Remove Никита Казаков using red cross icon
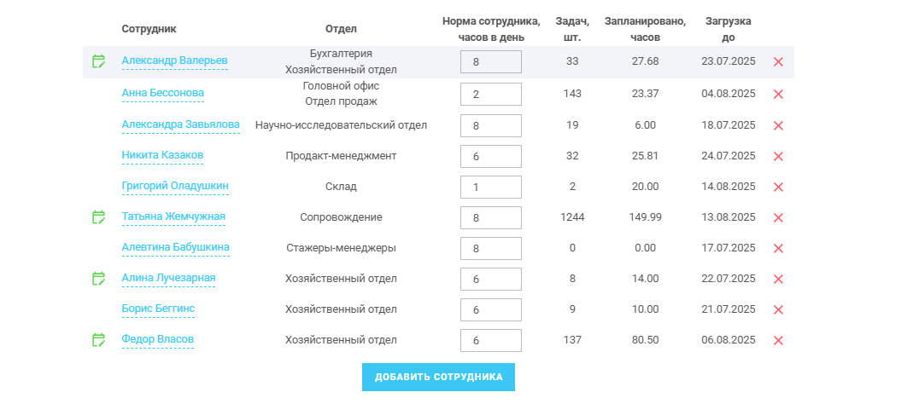This screenshot has width=919, height=404. click(778, 156)
